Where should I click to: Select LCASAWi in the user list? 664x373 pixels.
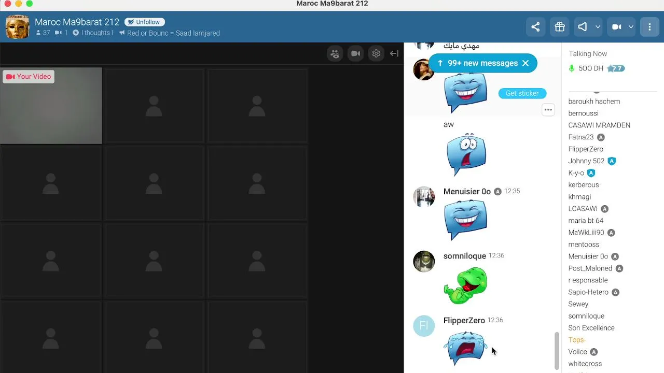click(583, 209)
